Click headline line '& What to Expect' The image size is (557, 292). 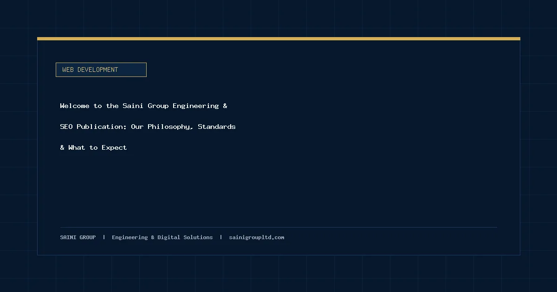[x=93, y=147]
